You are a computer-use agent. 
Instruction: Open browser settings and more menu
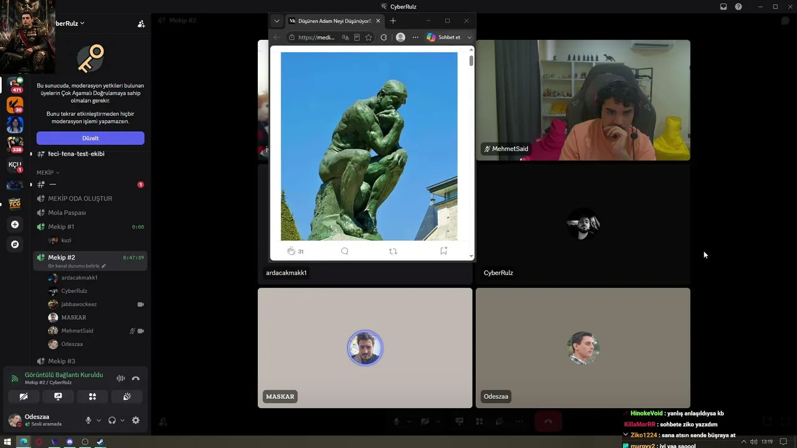pos(415,37)
